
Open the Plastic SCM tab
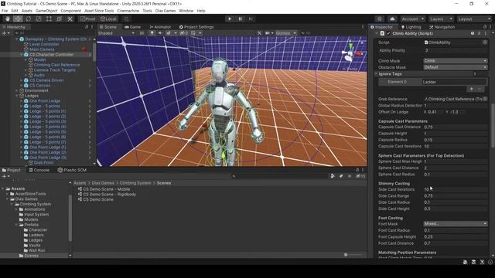72,170
